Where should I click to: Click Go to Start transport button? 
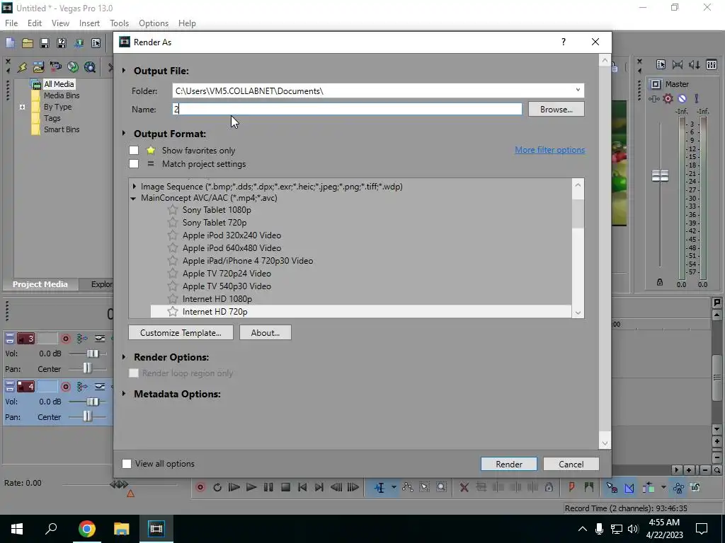click(302, 487)
